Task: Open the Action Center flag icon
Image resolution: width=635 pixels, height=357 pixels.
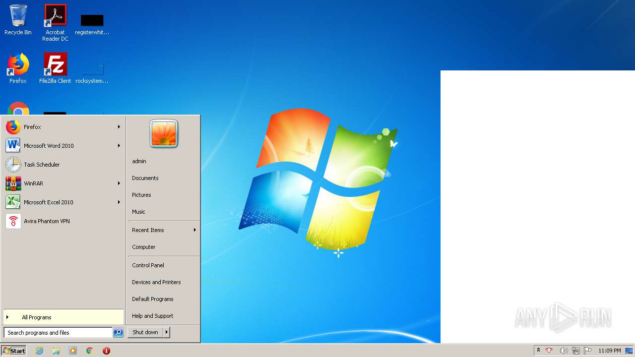Action: point(588,351)
